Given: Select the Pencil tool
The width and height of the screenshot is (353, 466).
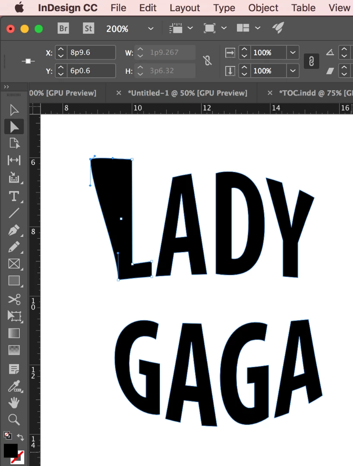Looking at the screenshot, I should click(14, 247).
